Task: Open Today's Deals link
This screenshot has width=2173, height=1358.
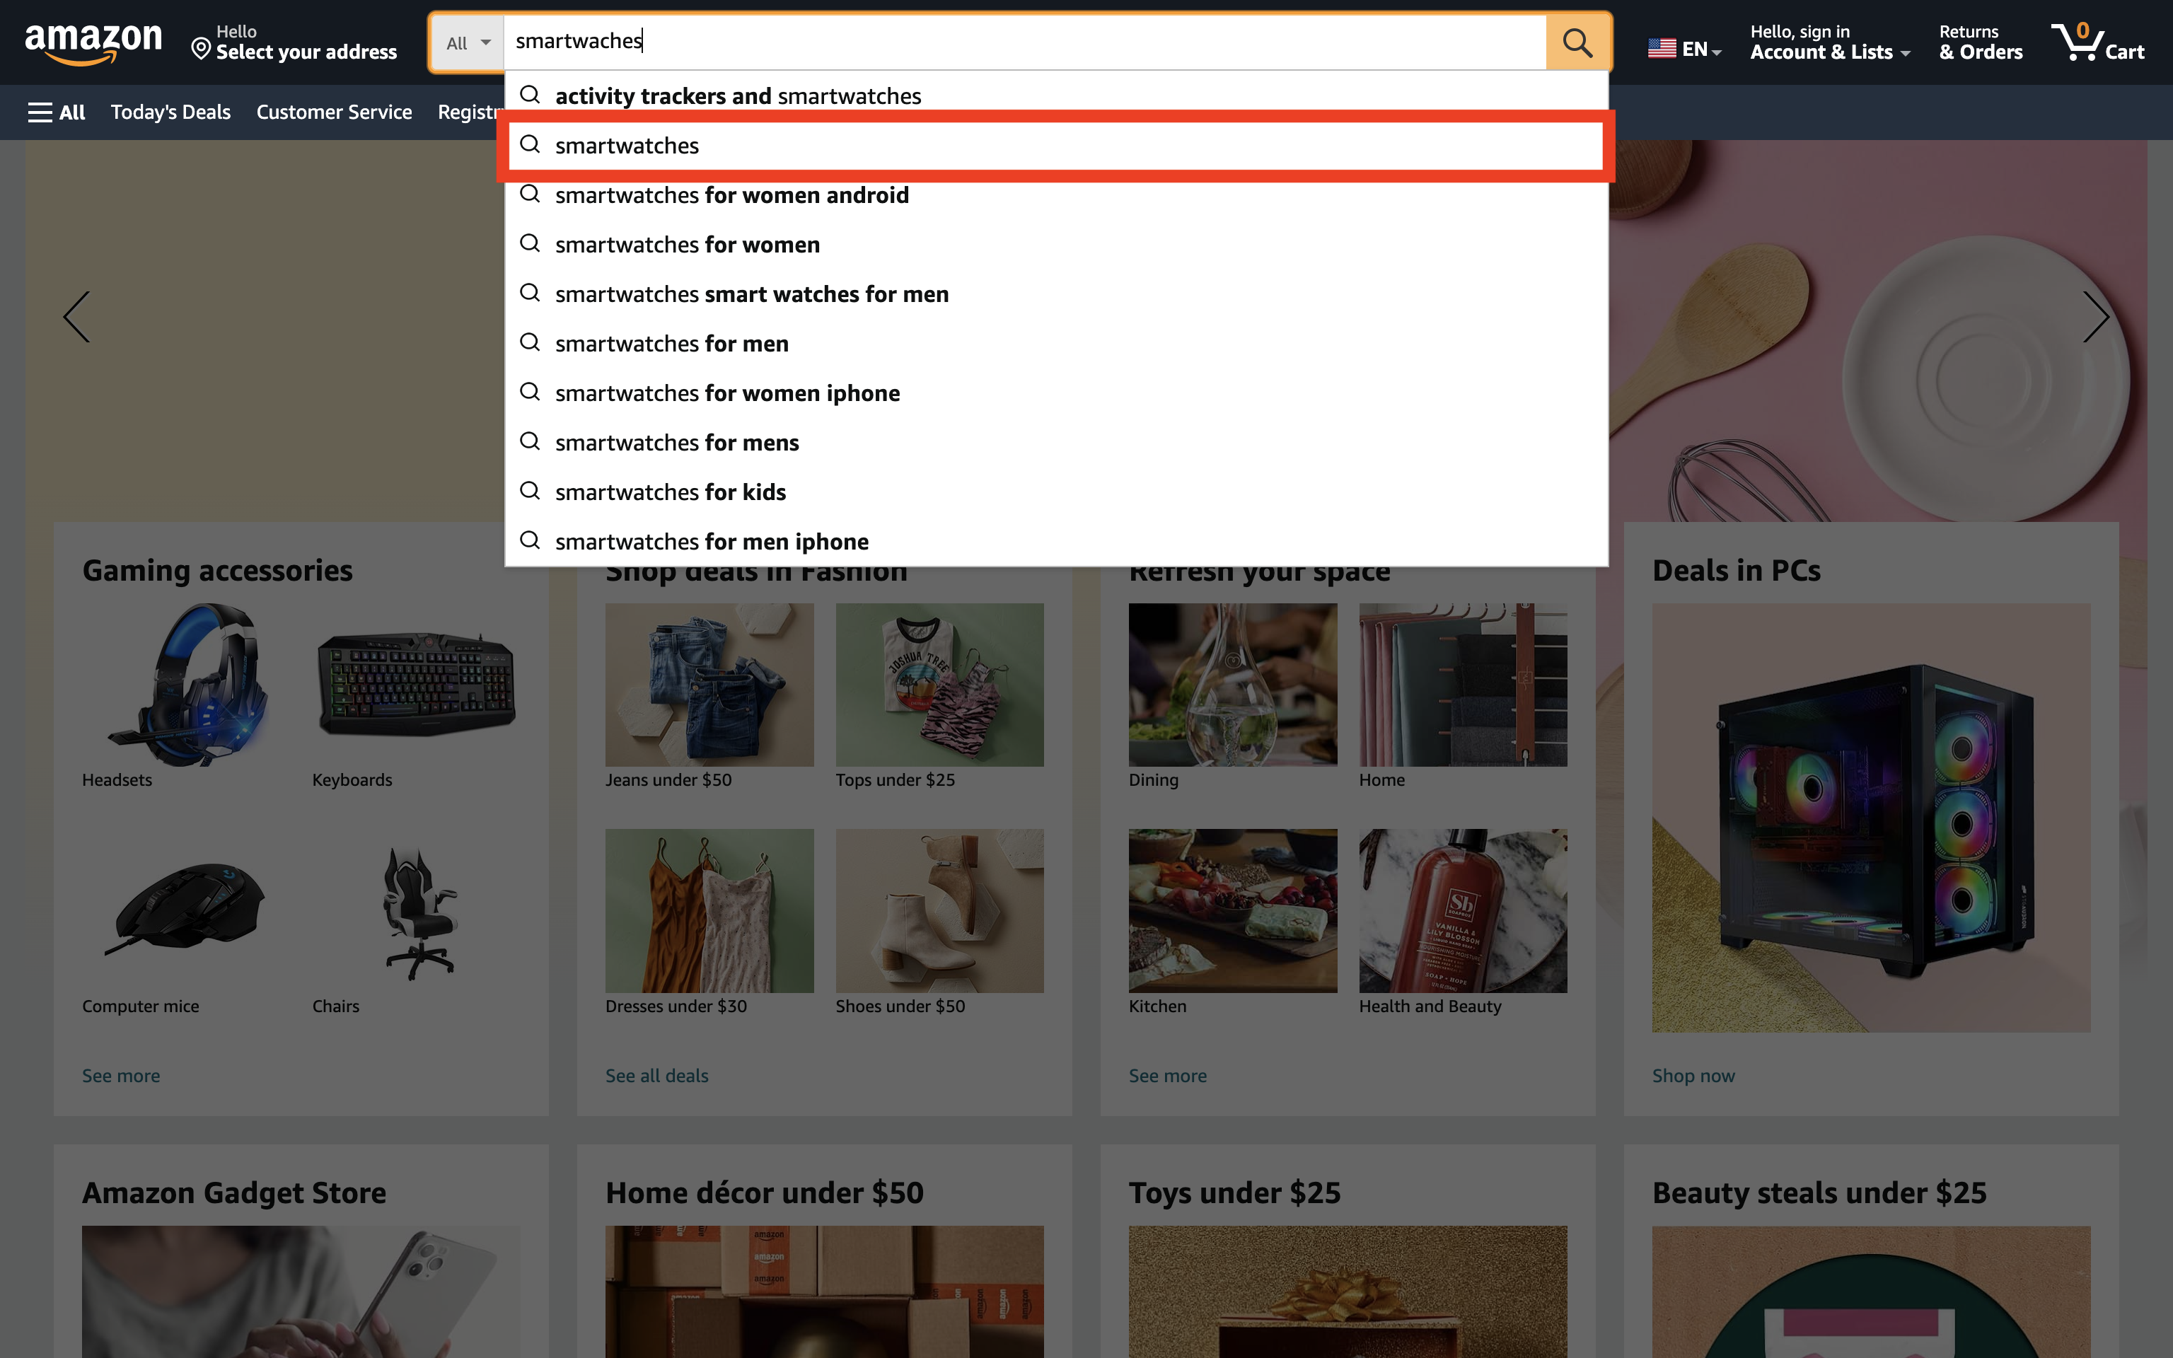Action: 170,112
